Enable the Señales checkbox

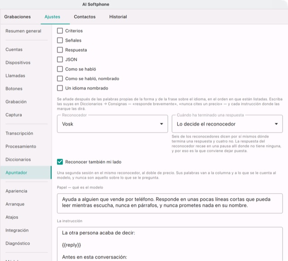[x=60, y=40]
